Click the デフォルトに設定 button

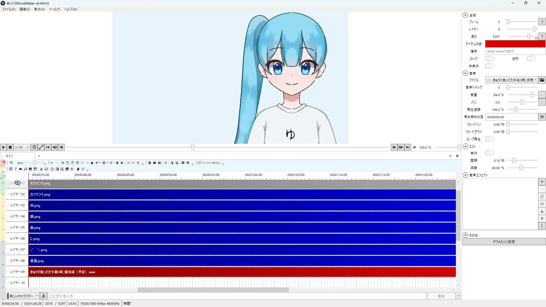point(504,242)
